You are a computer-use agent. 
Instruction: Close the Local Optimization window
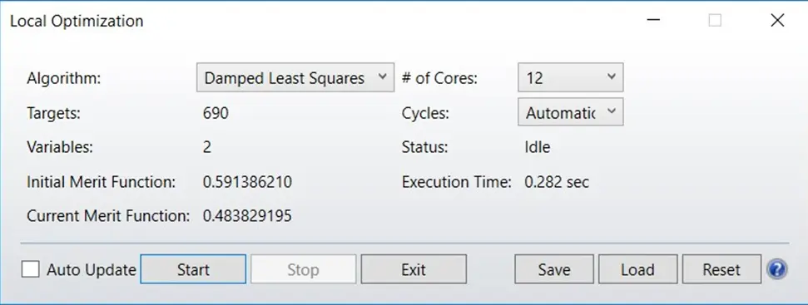pyautogui.click(x=777, y=21)
